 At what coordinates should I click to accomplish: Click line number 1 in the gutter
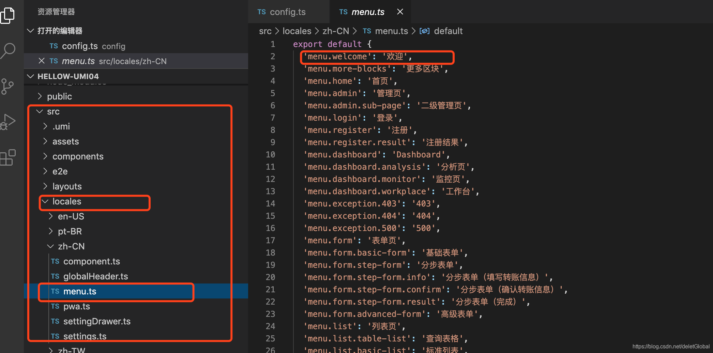point(273,44)
